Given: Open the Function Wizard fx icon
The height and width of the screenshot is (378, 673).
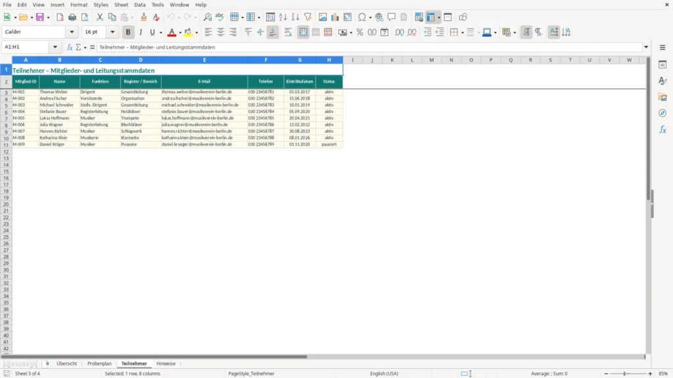Looking at the screenshot, I should (70, 47).
